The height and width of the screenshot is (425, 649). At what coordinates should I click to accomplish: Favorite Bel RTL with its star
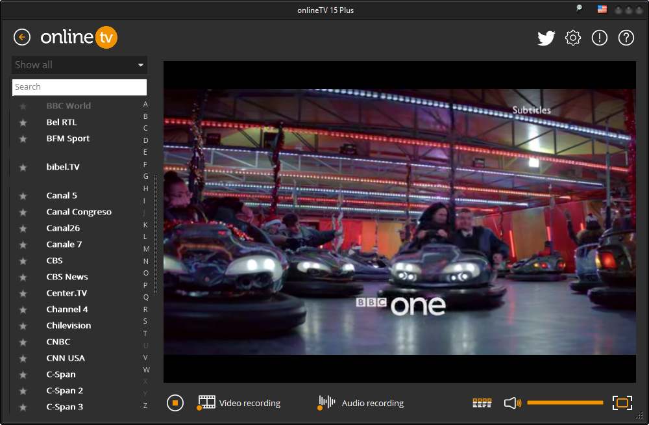[23, 122]
